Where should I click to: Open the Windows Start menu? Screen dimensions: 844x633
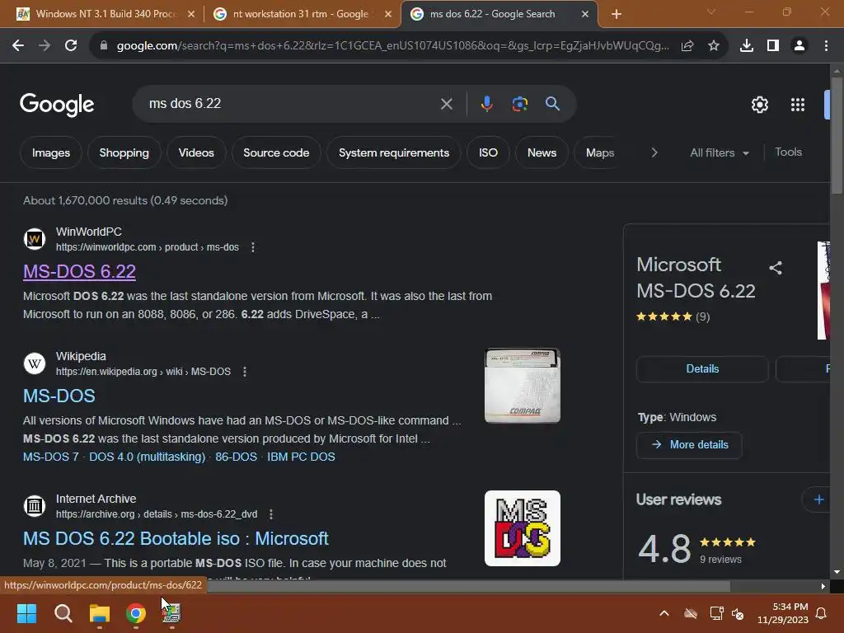(x=26, y=613)
